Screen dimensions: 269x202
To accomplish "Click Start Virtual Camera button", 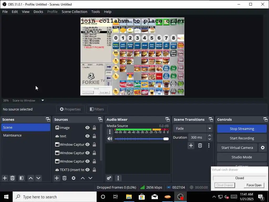I will [x=237, y=148].
